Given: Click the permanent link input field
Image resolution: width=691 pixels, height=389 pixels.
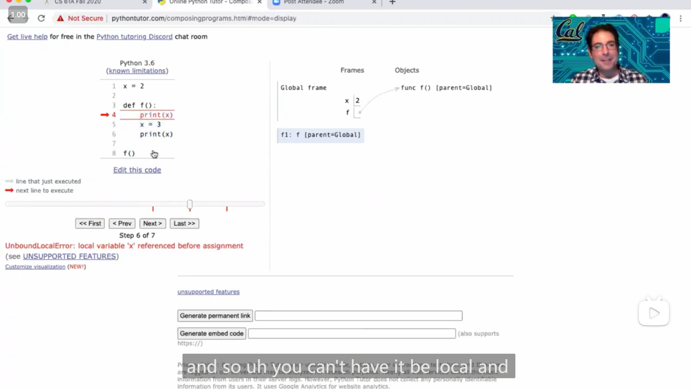Looking at the screenshot, I should 358,316.
